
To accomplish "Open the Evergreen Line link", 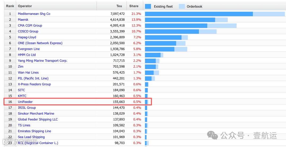I will point(29,49).
